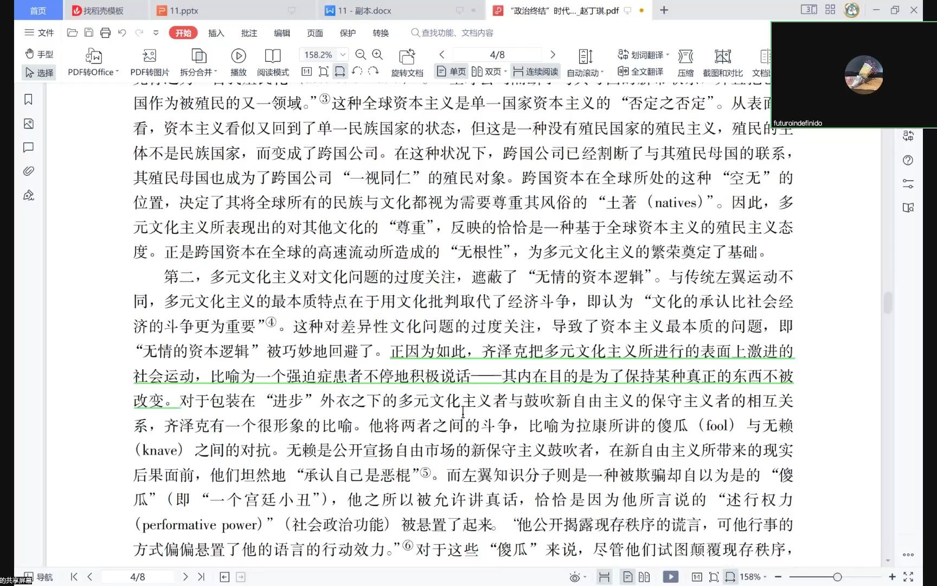Screen dimensions: 937x586
Task: Go to previous page in ribbon
Action: click(x=442, y=54)
